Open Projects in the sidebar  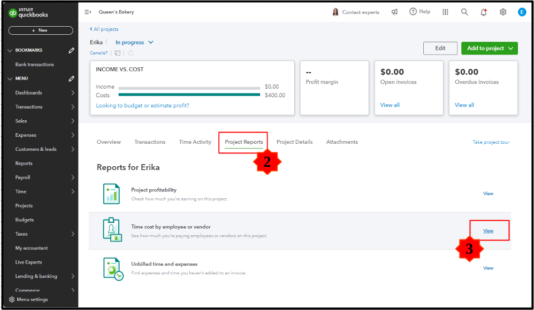[24, 206]
